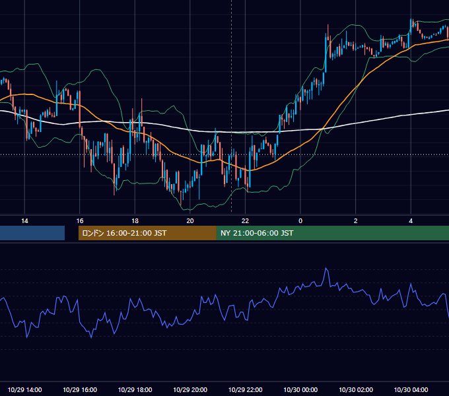
Task: Click hour label 2 on price chart axis
Action: click(x=356, y=220)
